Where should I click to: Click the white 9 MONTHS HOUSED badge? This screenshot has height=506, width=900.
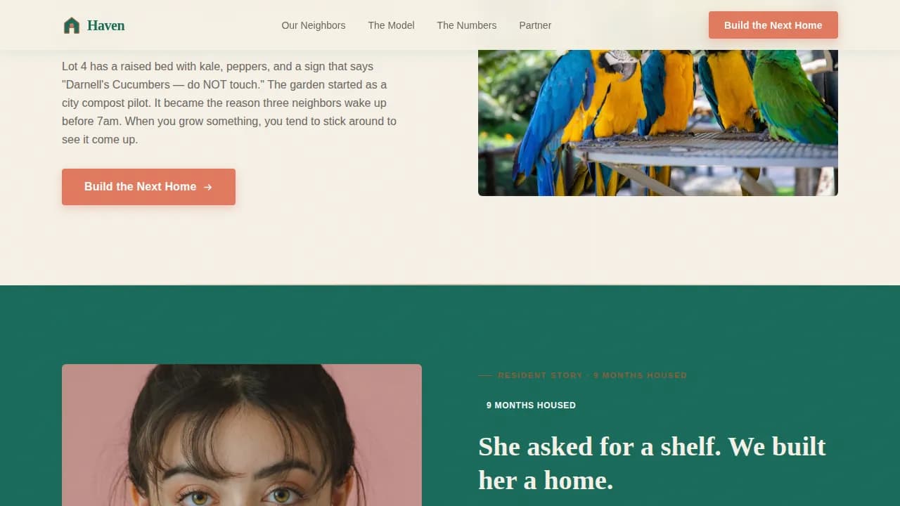pos(531,406)
